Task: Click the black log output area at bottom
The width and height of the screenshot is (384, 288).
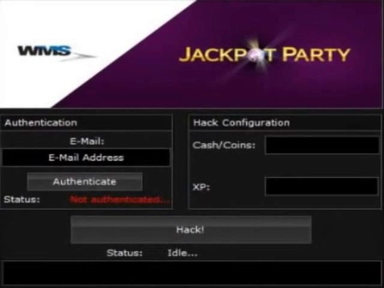Action: point(192,273)
